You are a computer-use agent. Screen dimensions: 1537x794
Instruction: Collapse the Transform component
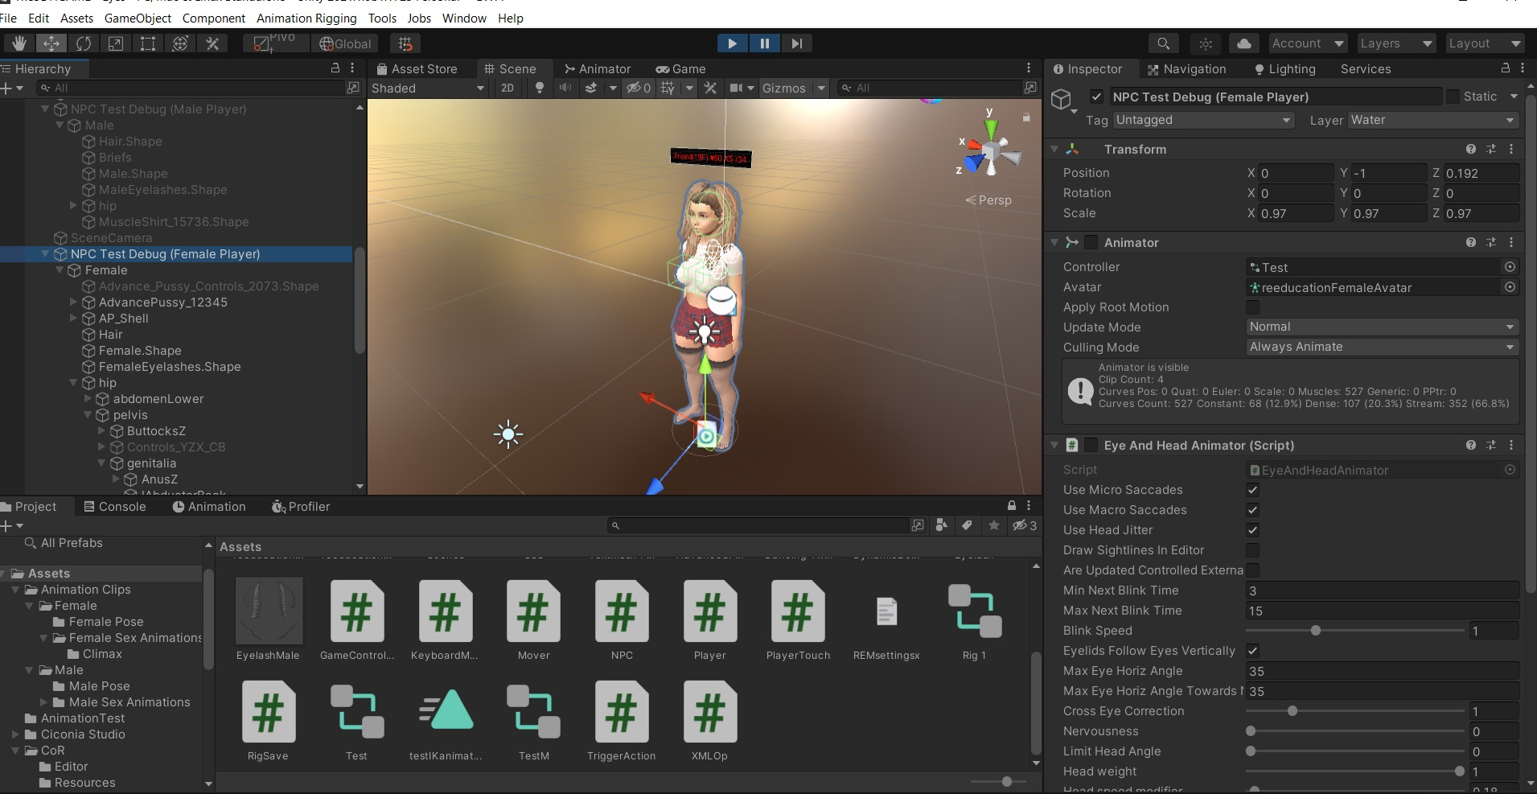tap(1054, 150)
